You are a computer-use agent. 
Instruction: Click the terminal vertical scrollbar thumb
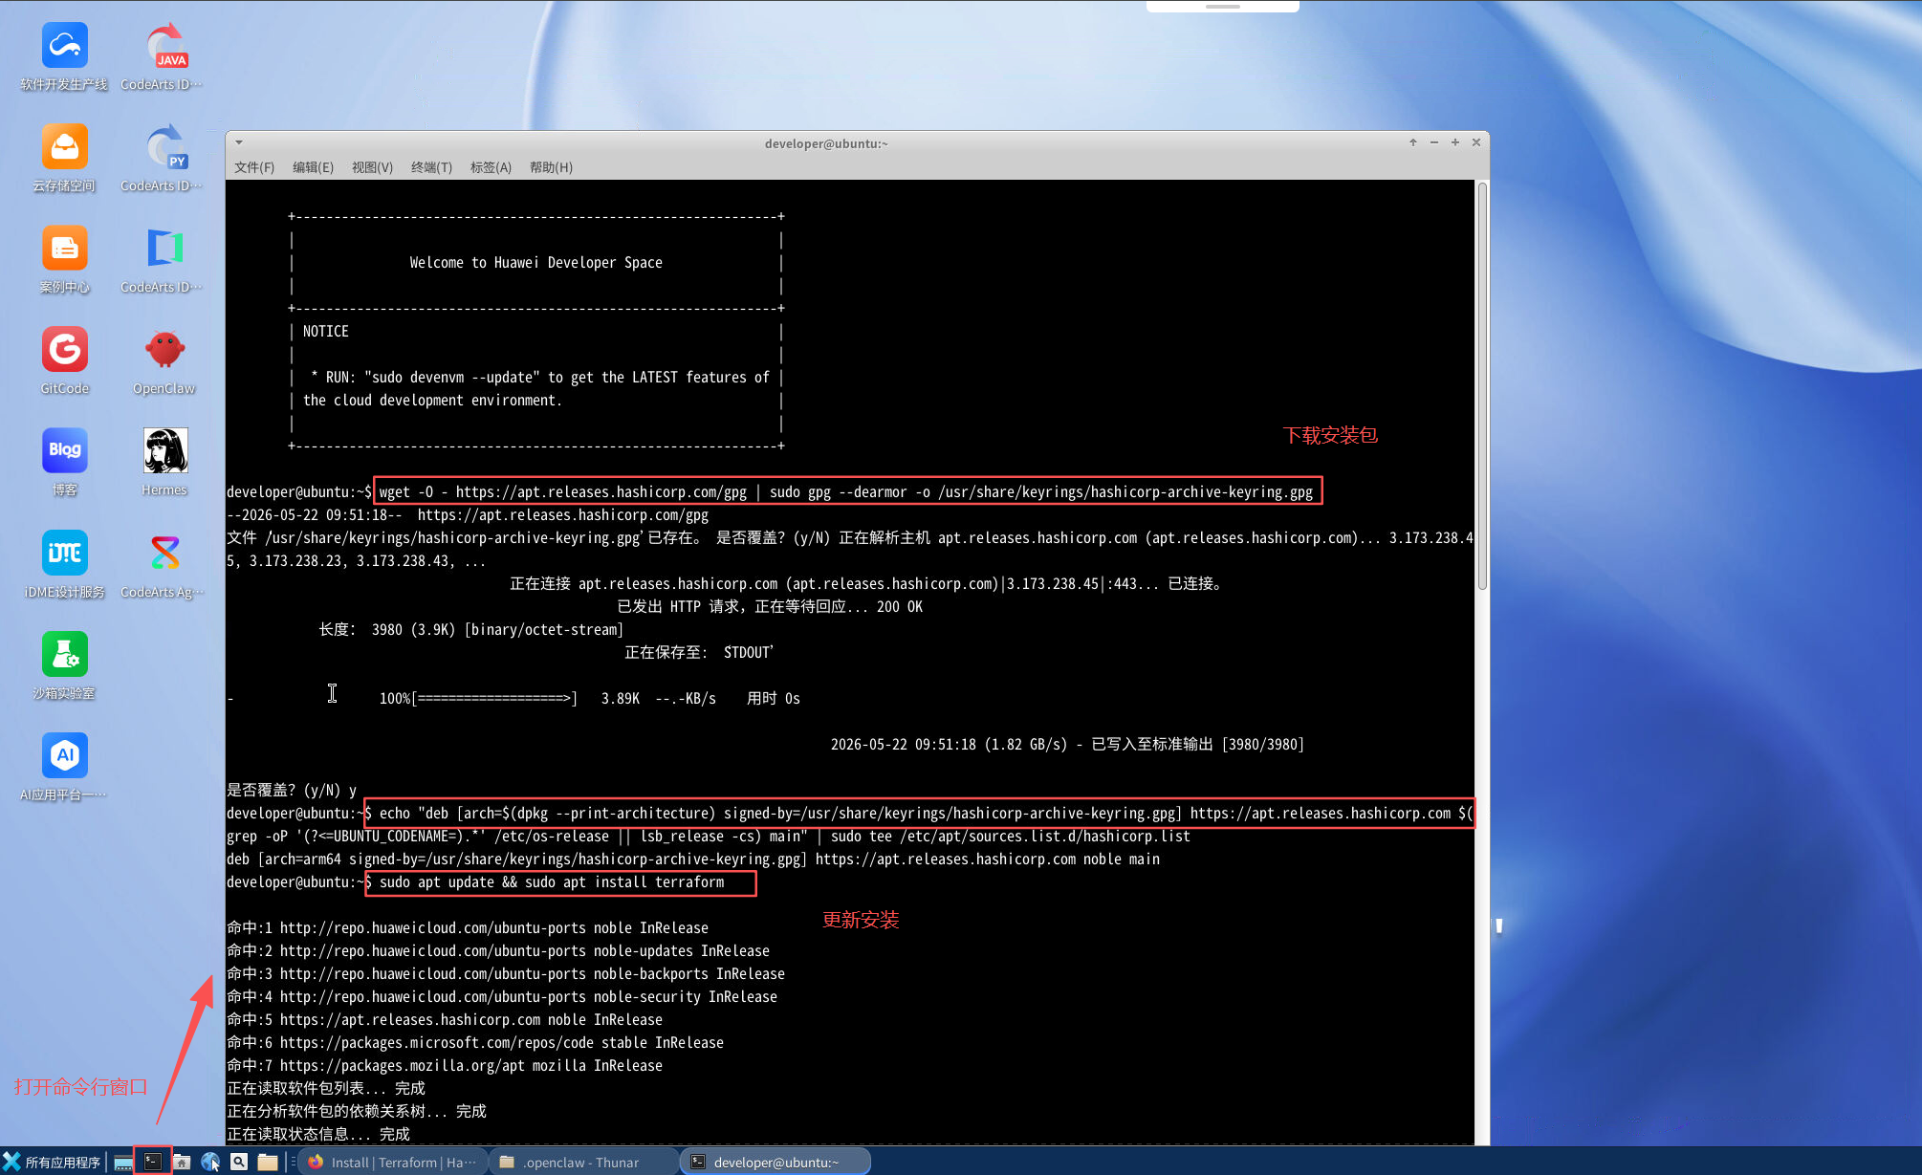pyautogui.click(x=1482, y=385)
